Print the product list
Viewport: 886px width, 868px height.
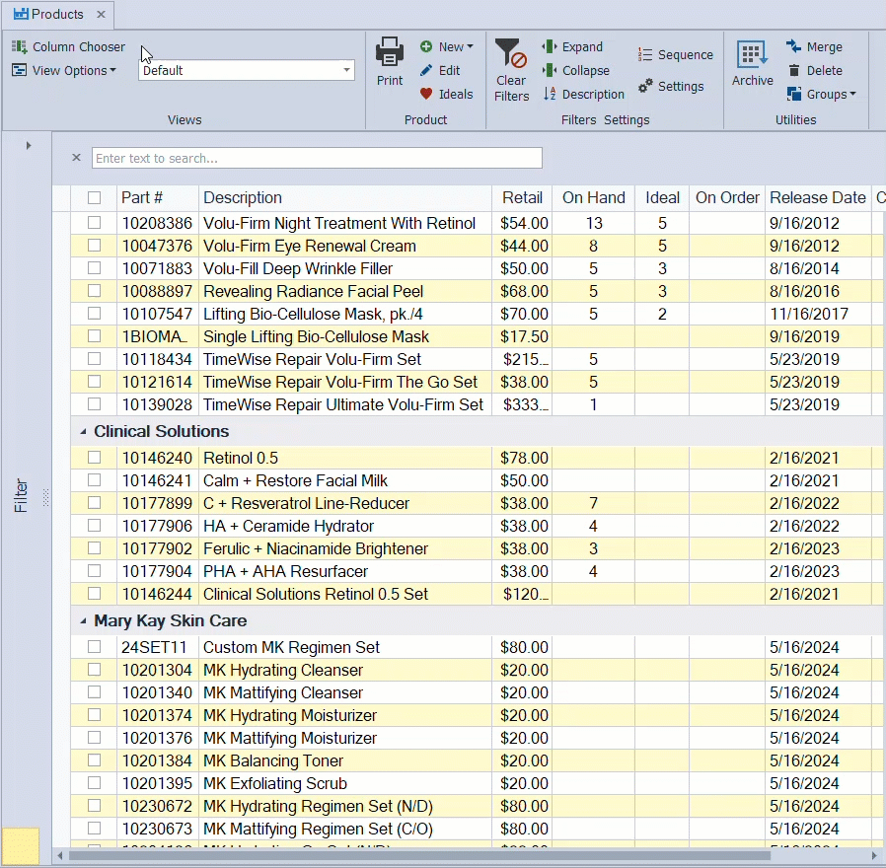390,61
